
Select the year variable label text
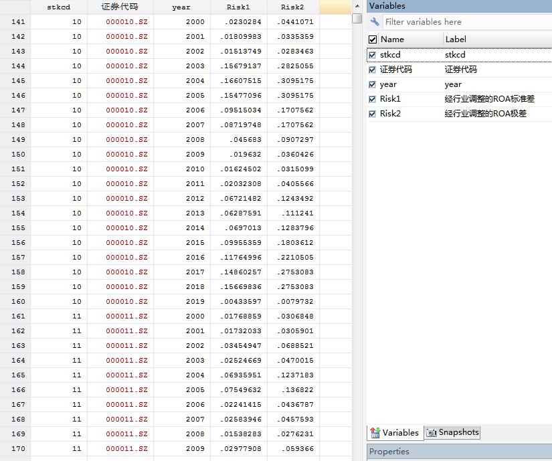point(453,84)
